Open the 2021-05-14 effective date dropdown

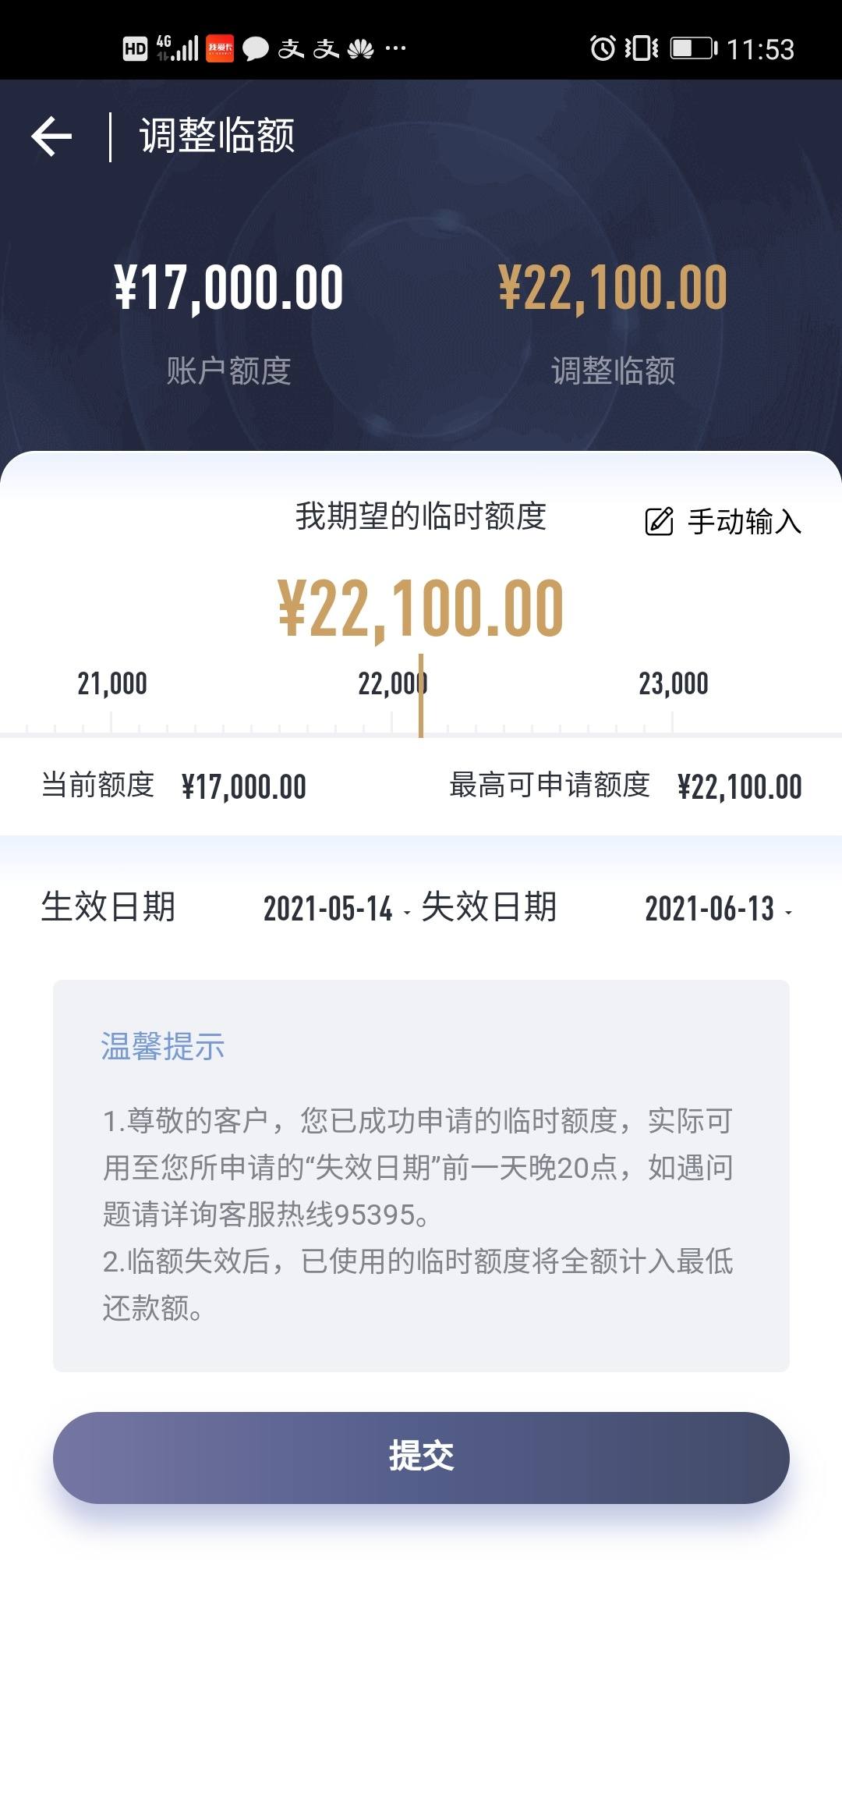pyautogui.click(x=337, y=909)
